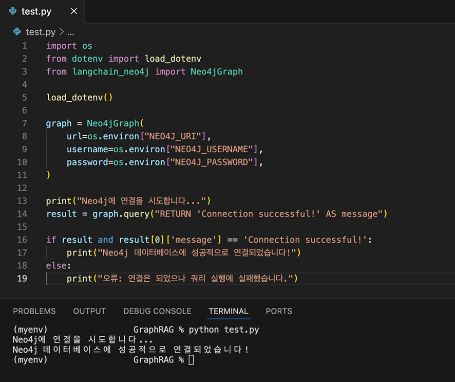Viewport: 455px width, 382px height.
Task: Click line number 19 in the gutter
Action: pyautogui.click(x=22, y=279)
